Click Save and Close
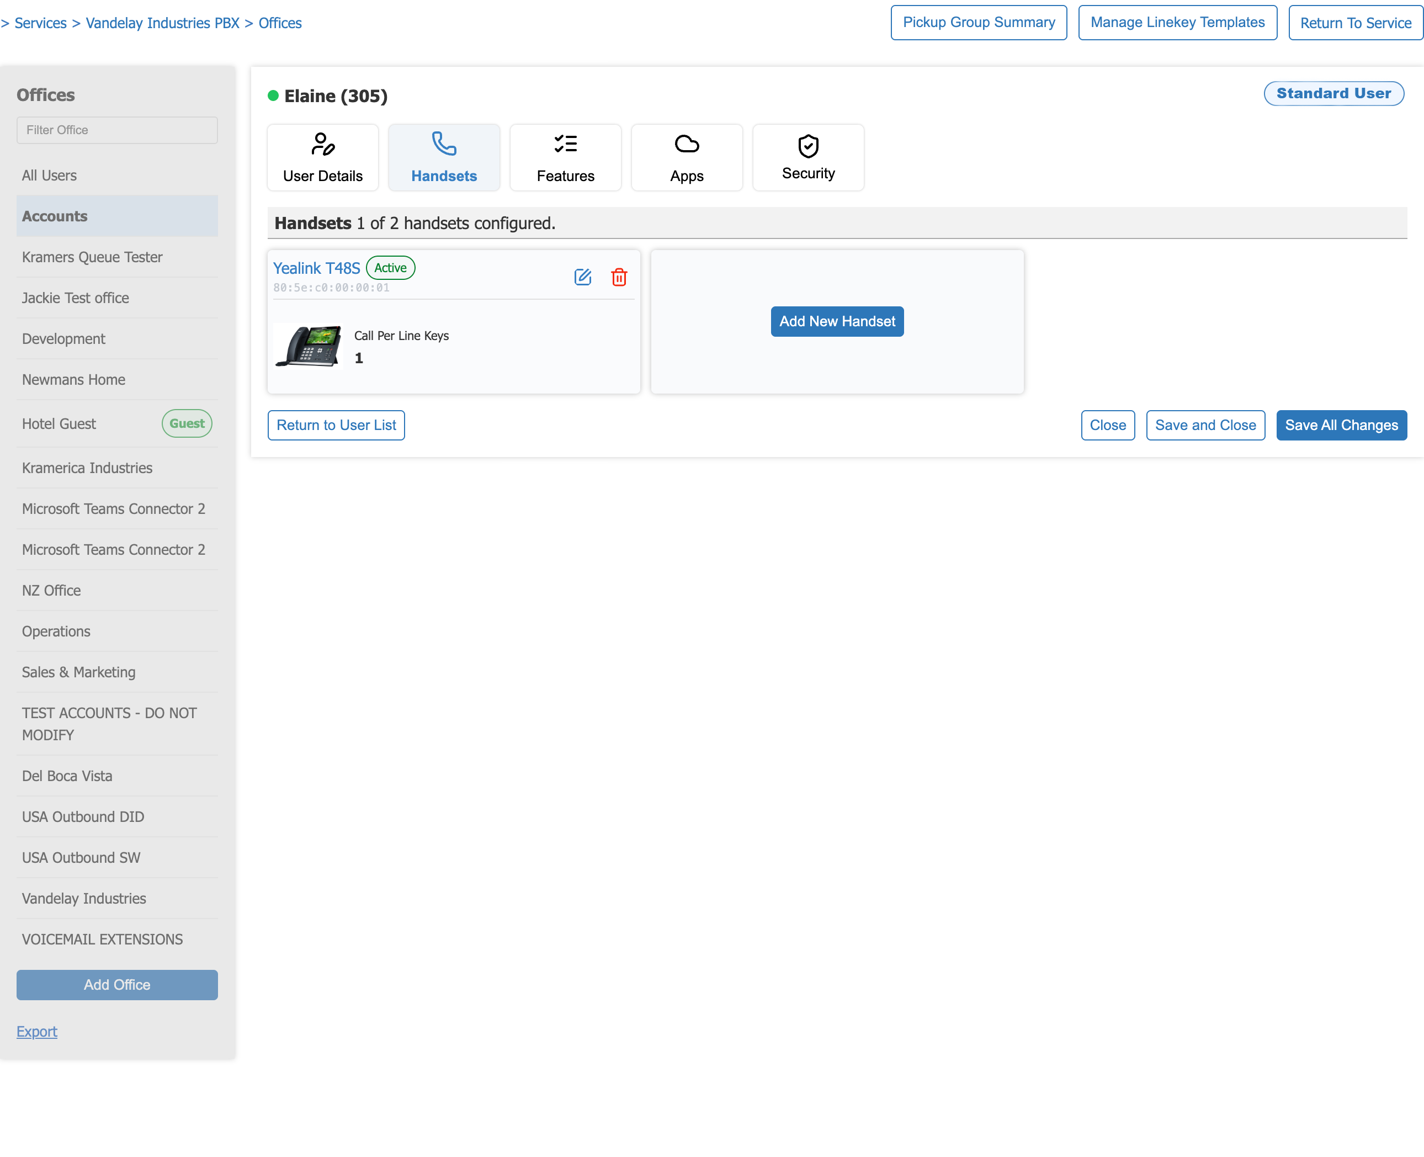Screen dimensions: 1424x1157 coord(1205,425)
